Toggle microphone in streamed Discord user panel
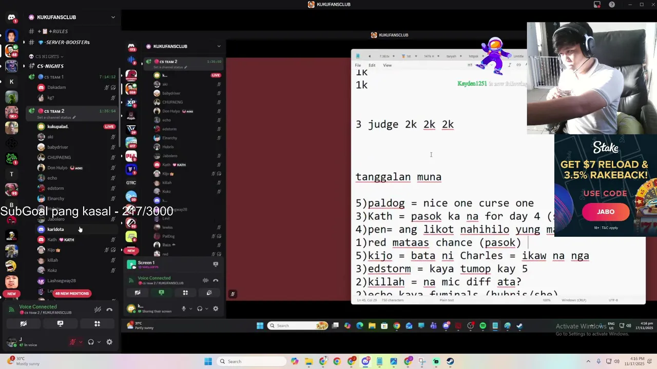This screenshot has width=657, height=369. coord(184,309)
